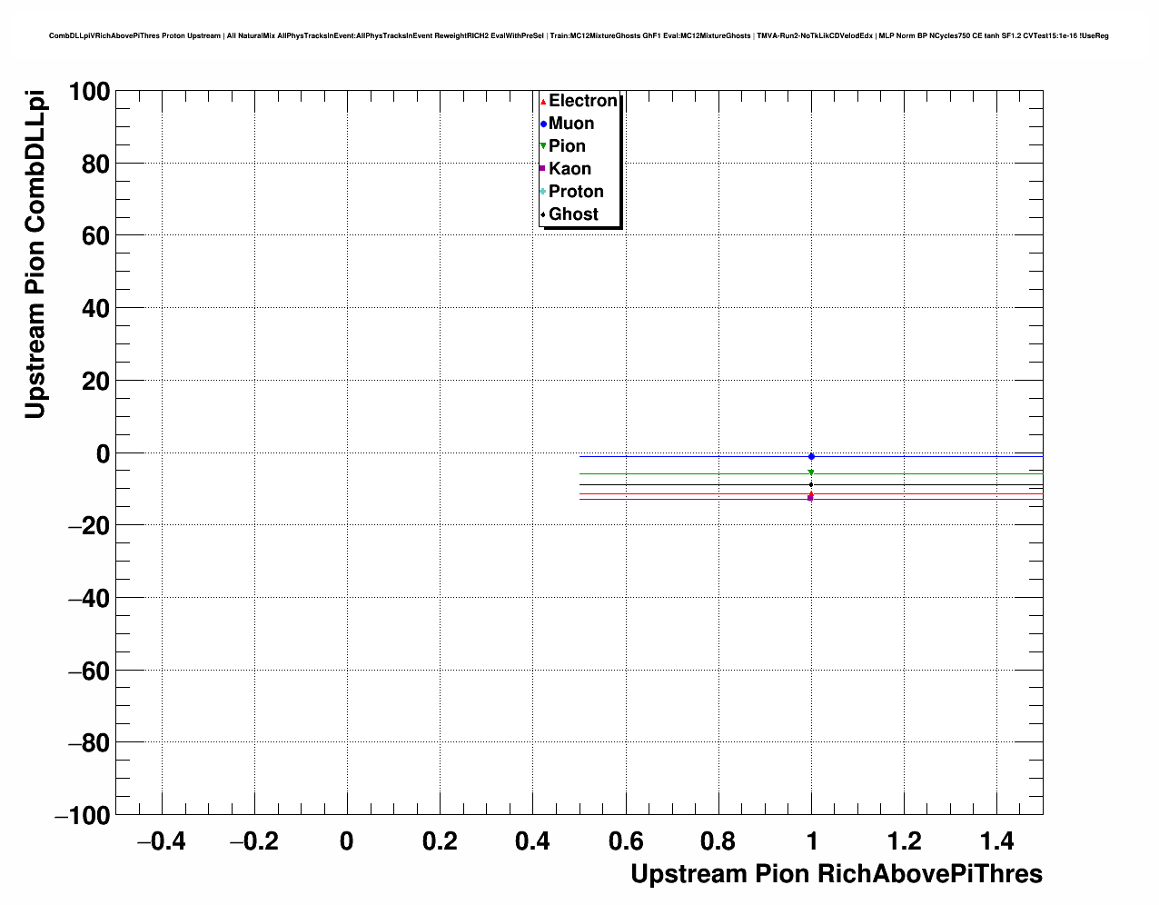
Task: Select the "Proton" legend entry text
Action: tap(576, 192)
